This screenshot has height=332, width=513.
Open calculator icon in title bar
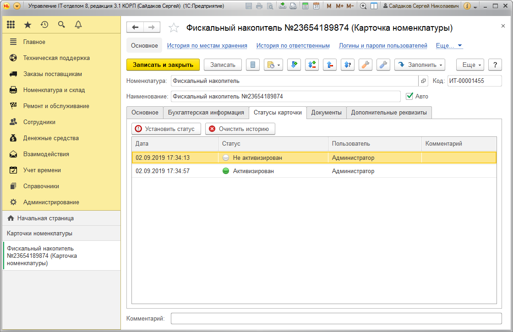(305, 6)
